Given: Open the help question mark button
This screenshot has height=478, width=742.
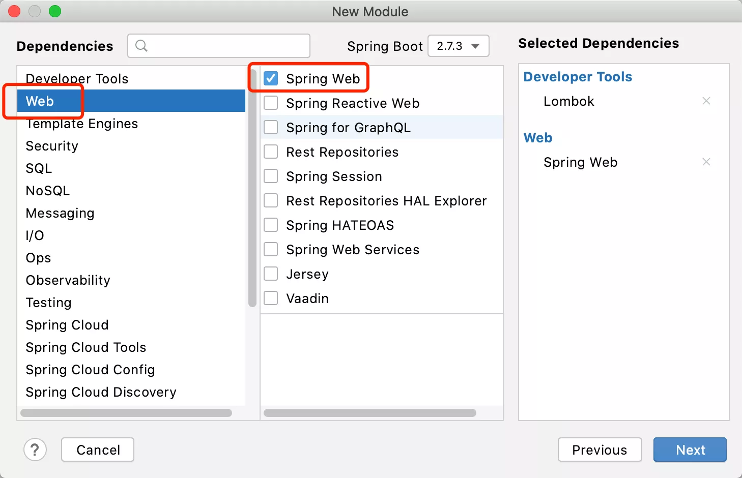Looking at the screenshot, I should click(x=35, y=450).
